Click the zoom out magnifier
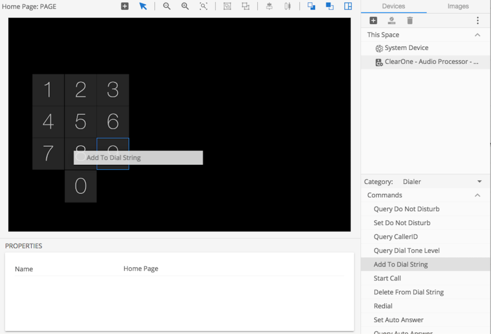This screenshot has width=491, height=334. (x=167, y=6)
